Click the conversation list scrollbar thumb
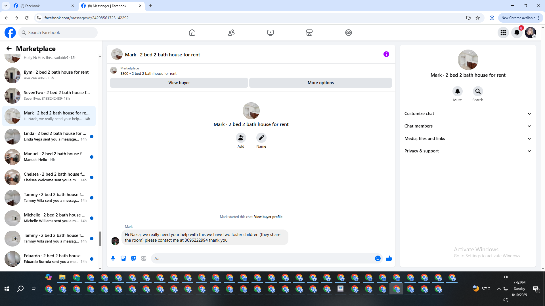 point(100,239)
